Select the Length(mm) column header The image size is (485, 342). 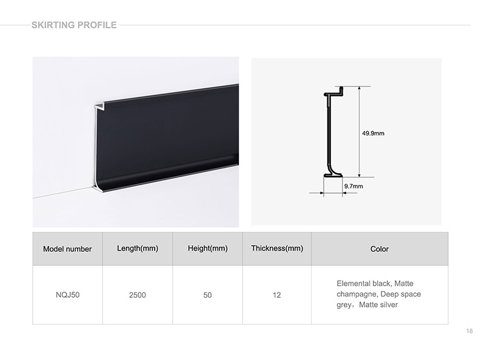click(x=138, y=248)
